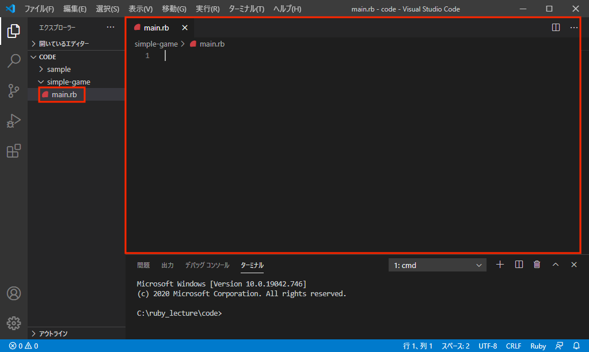Select main.rb in the explorer tree
Viewport: 589px width, 352px height.
point(64,94)
